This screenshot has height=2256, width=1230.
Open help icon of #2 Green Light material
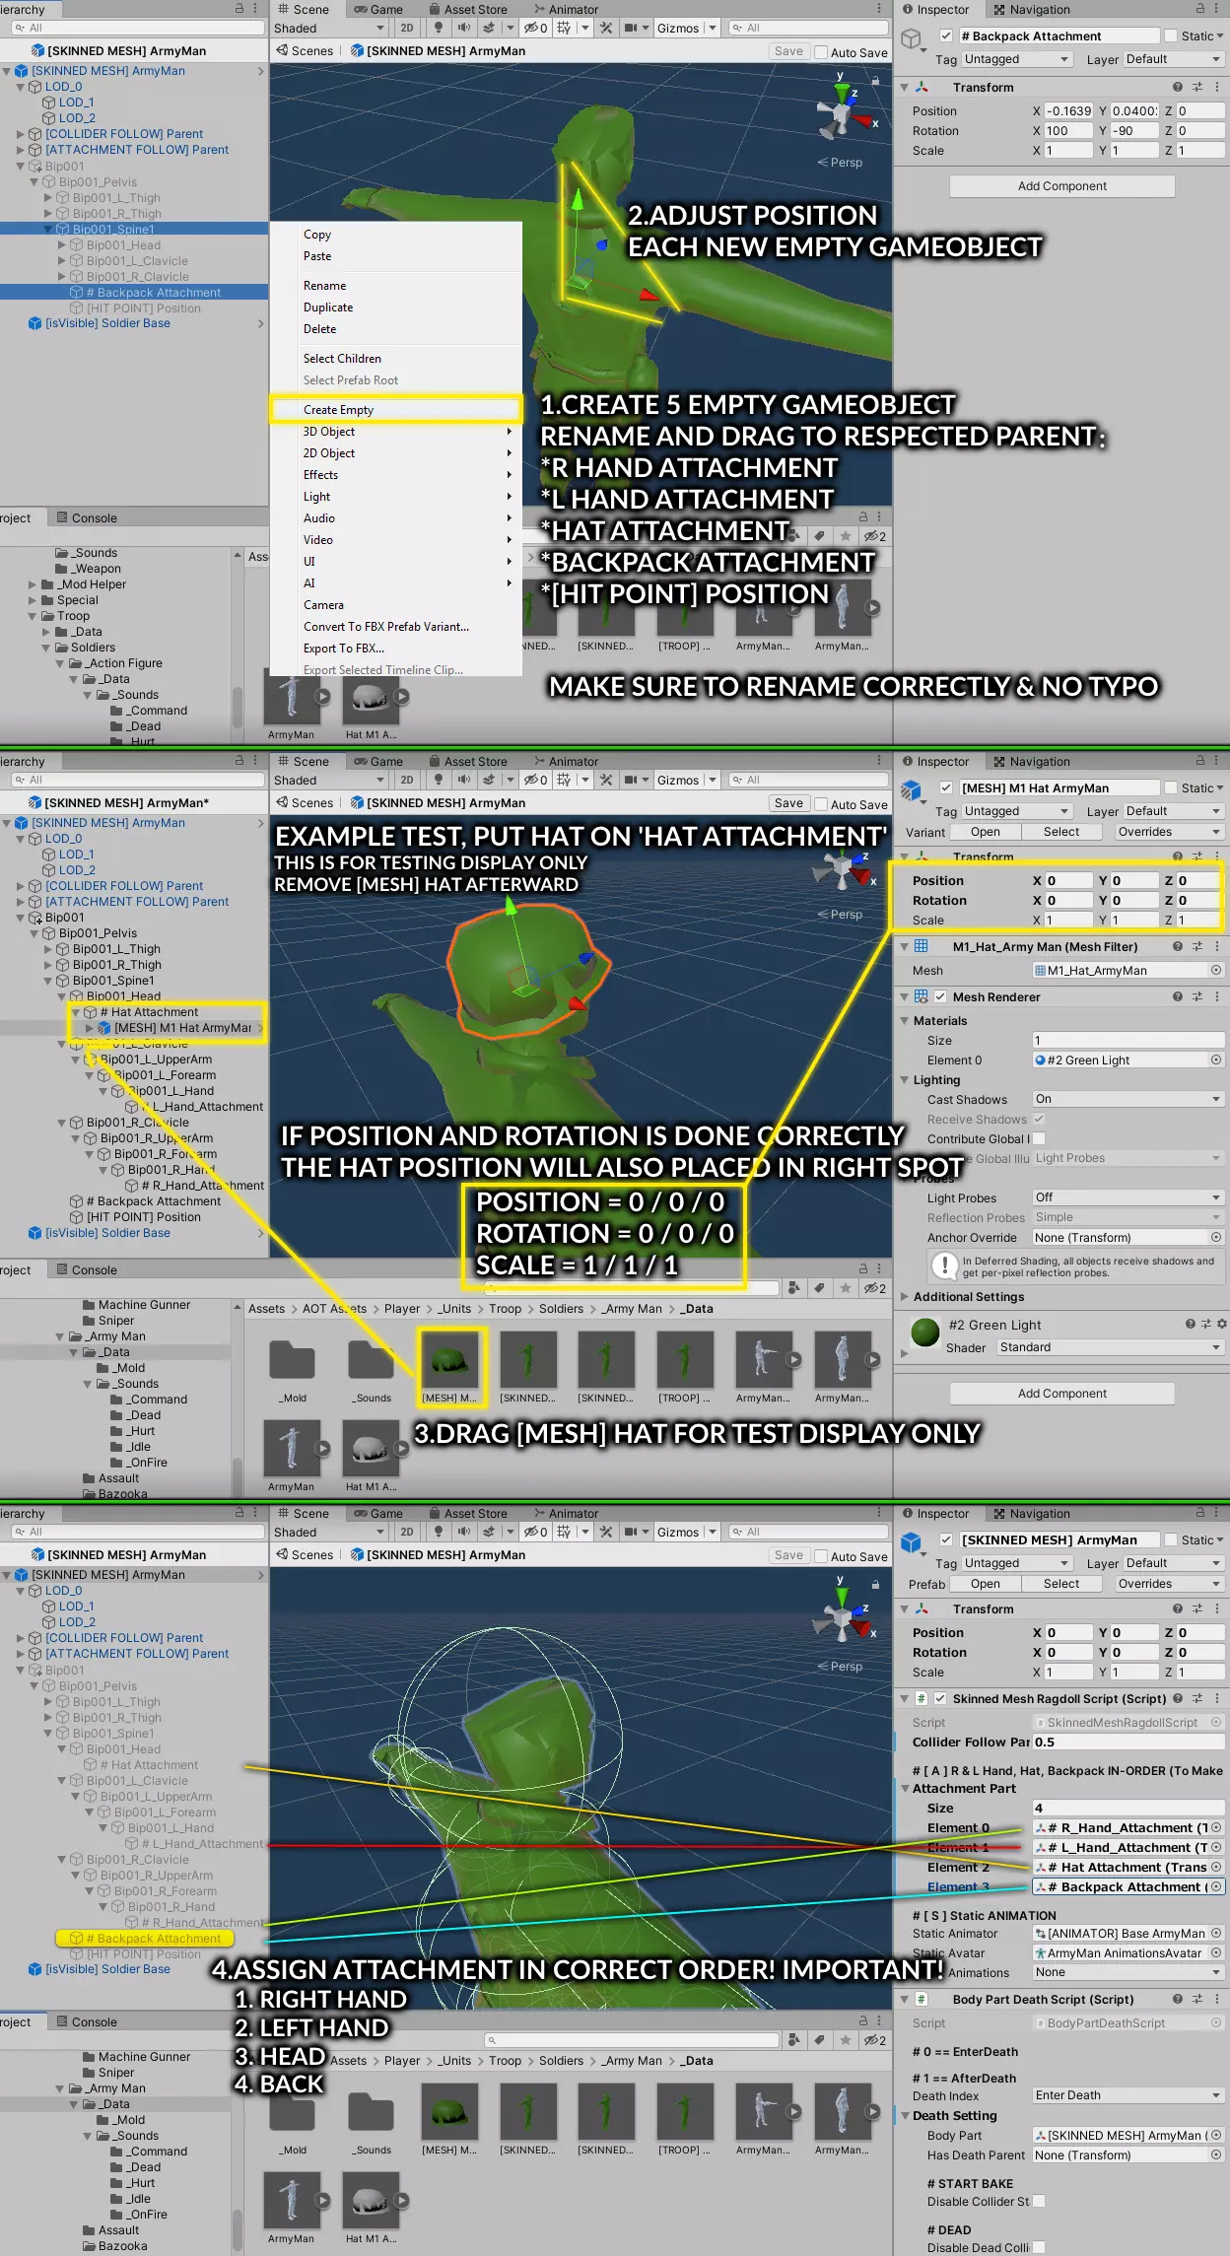pyautogui.click(x=1191, y=1324)
